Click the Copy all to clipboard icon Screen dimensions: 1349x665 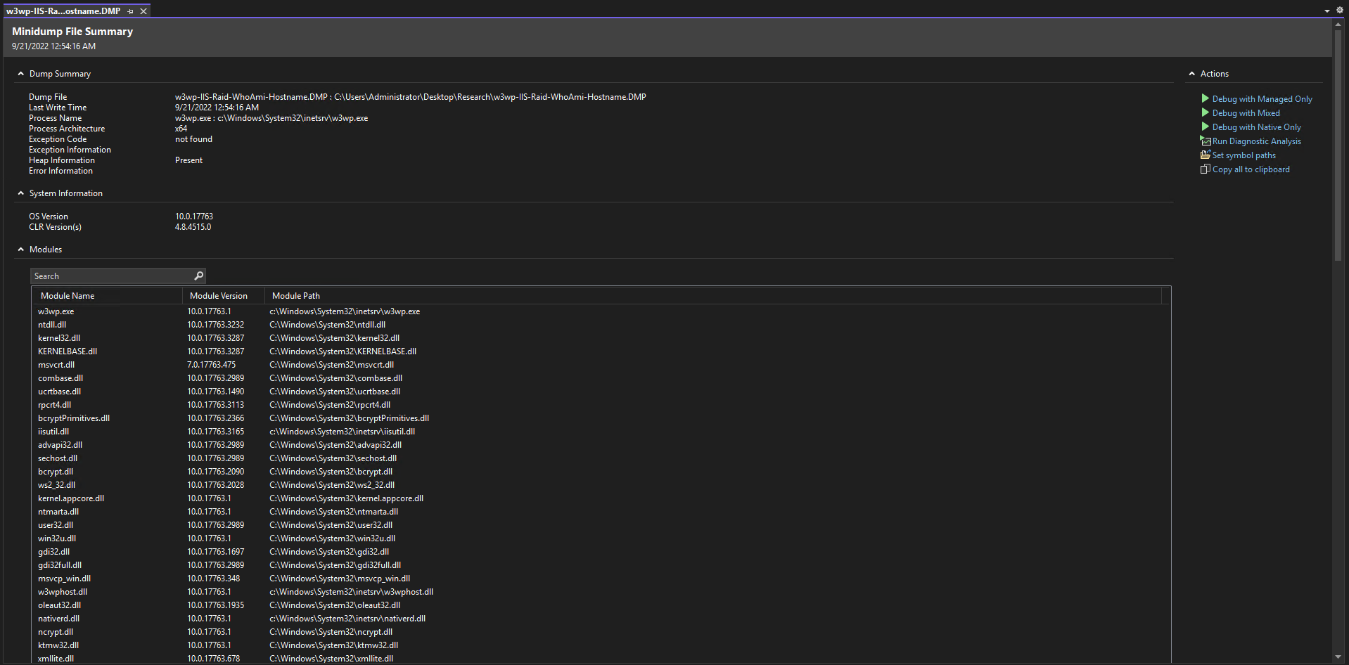pyautogui.click(x=1205, y=169)
